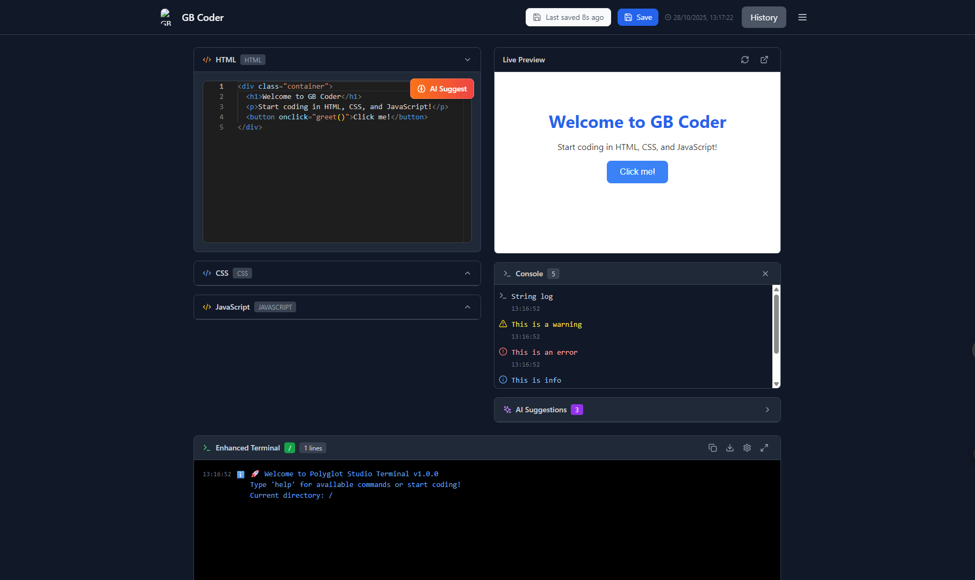Image resolution: width=975 pixels, height=580 pixels.
Task: Refresh the Live Preview
Action: point(745,60)
